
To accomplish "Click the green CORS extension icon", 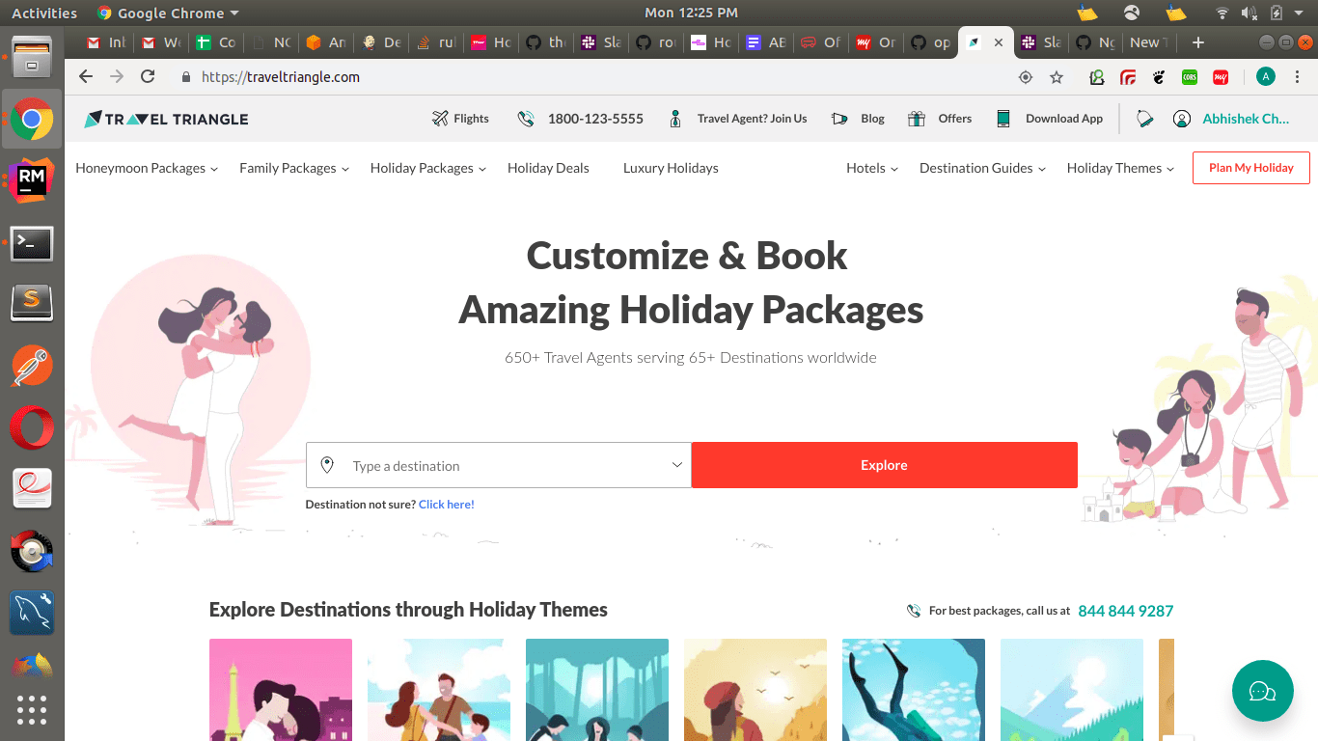I will point(1190,77).
